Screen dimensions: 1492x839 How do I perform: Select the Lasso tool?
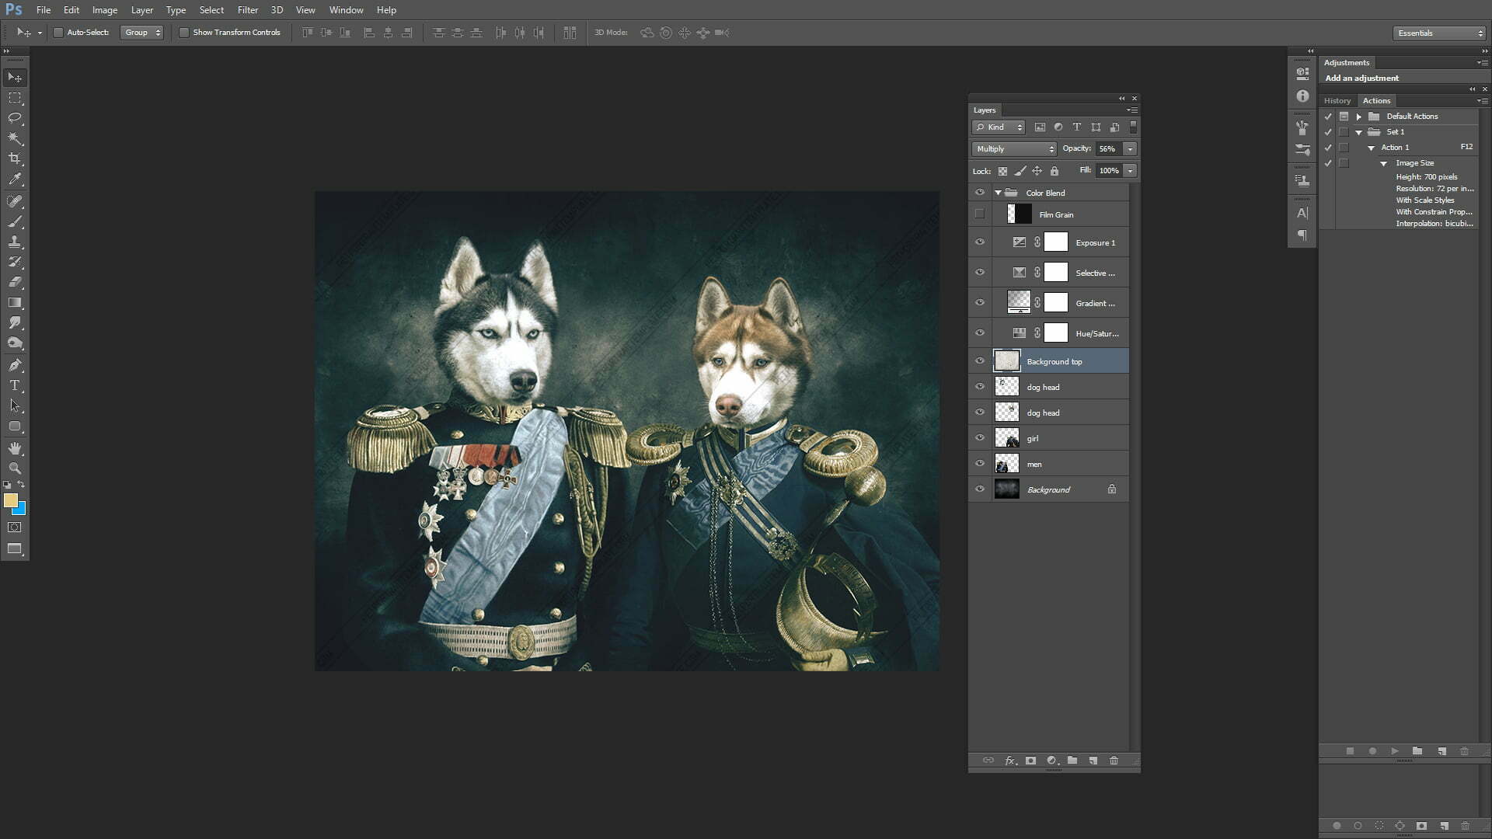pos(15,118)
